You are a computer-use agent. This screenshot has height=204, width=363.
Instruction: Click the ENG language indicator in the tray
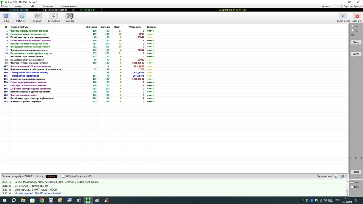337,200
